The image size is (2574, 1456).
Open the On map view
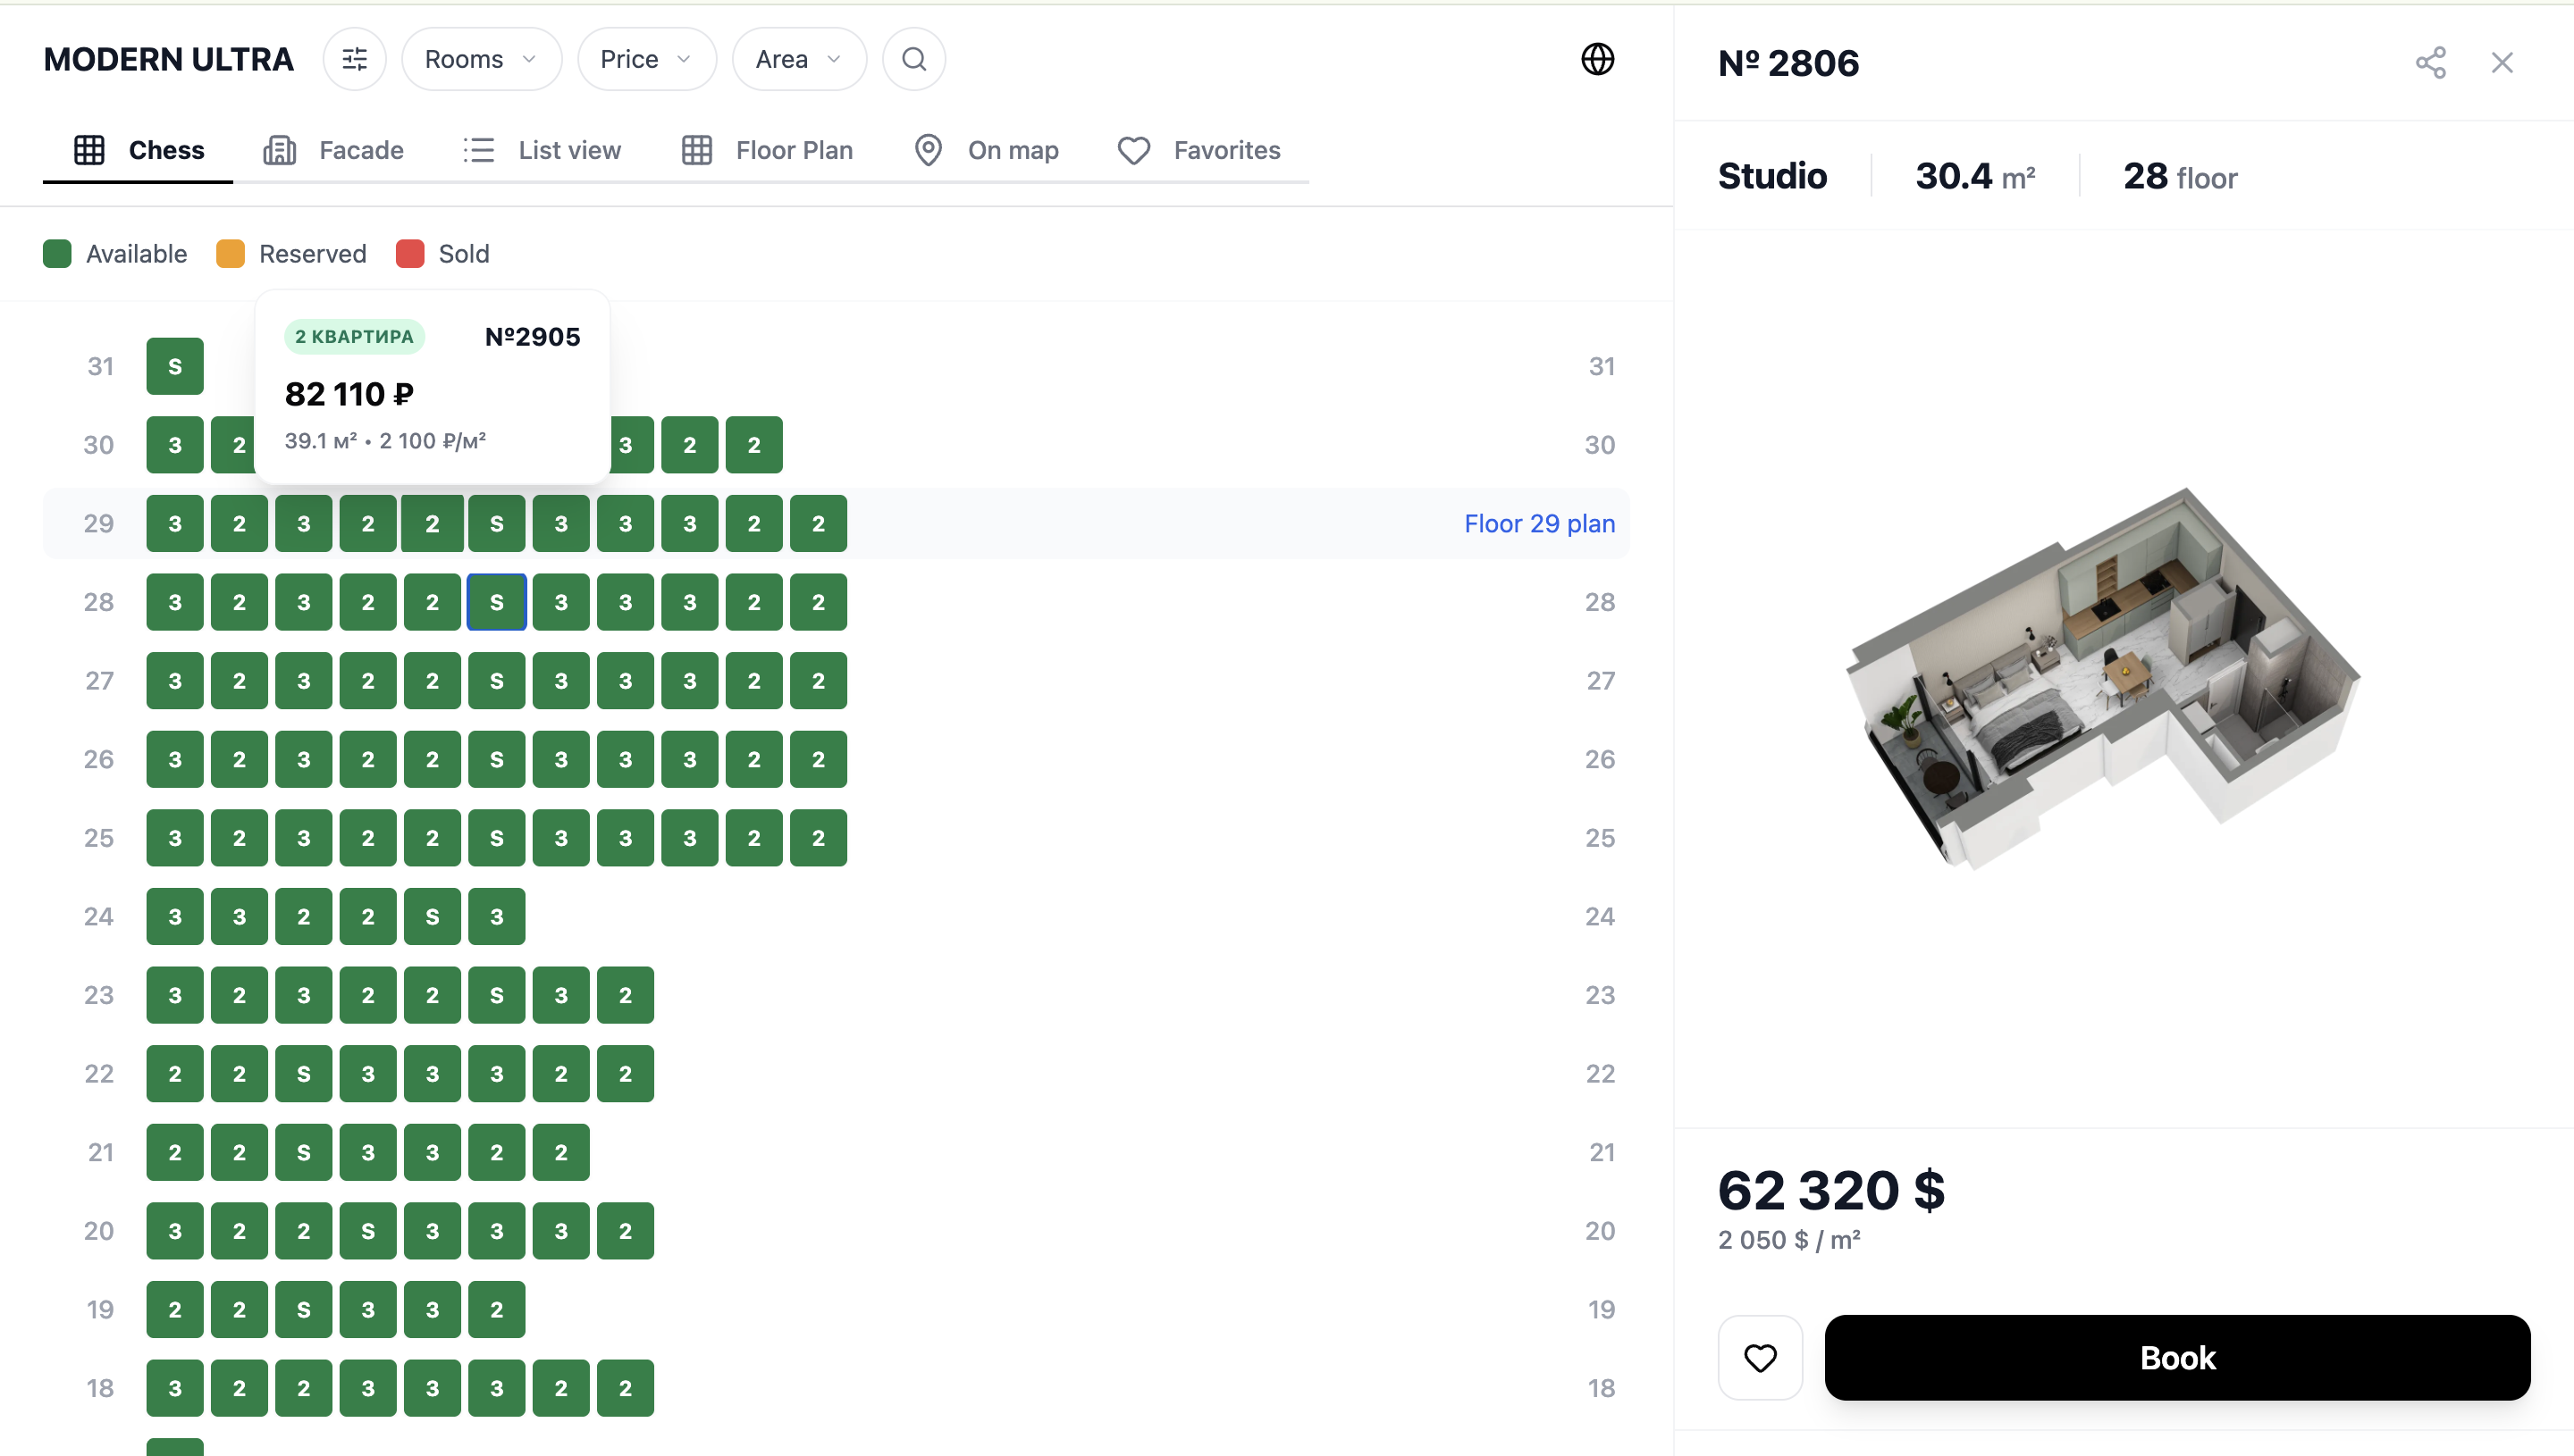[x=987, y=150]
